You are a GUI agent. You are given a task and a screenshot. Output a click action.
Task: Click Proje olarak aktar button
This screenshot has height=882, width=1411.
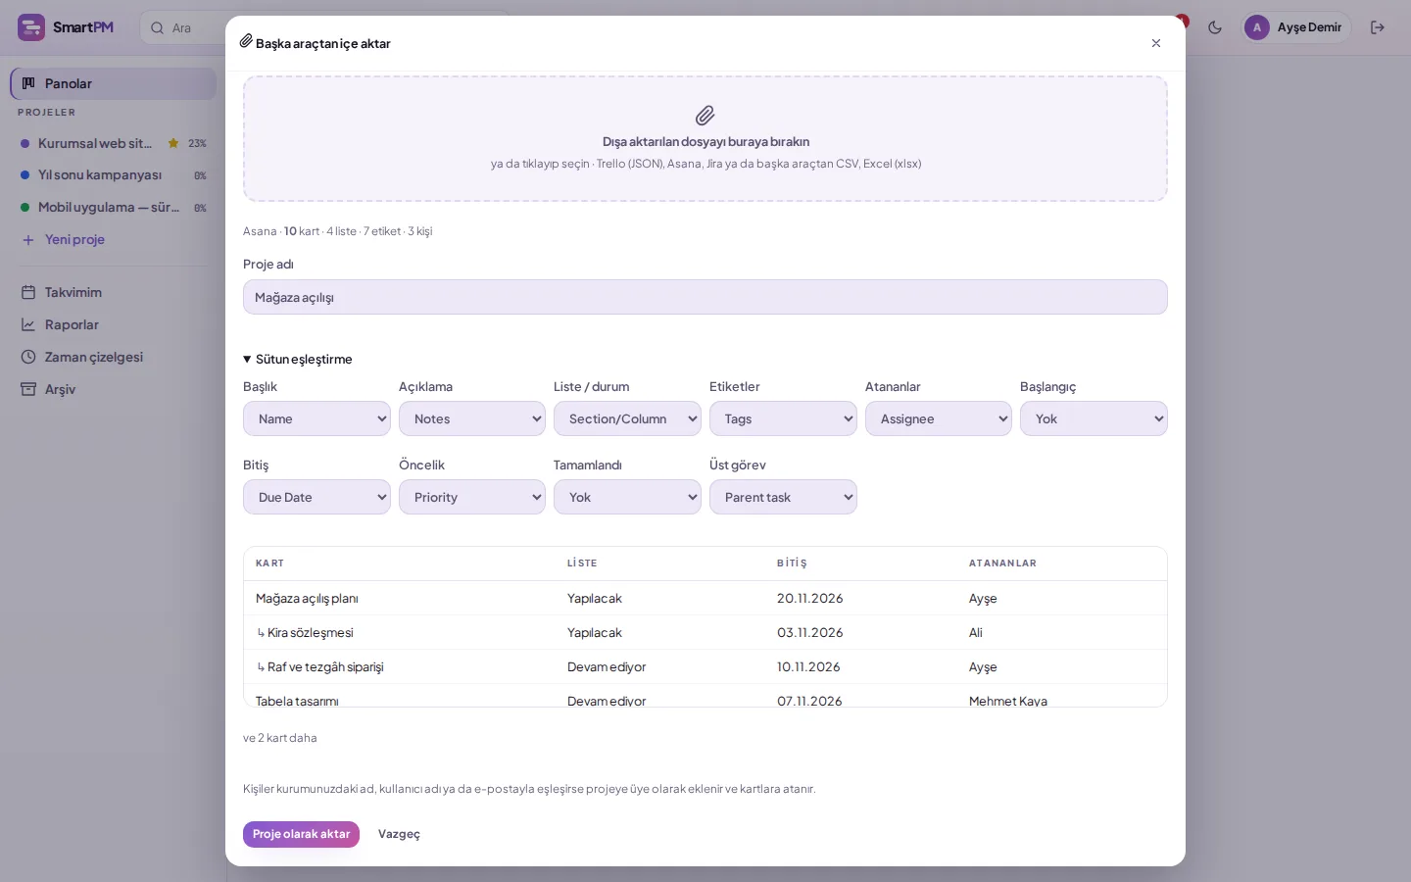click(x=301, y=834)
